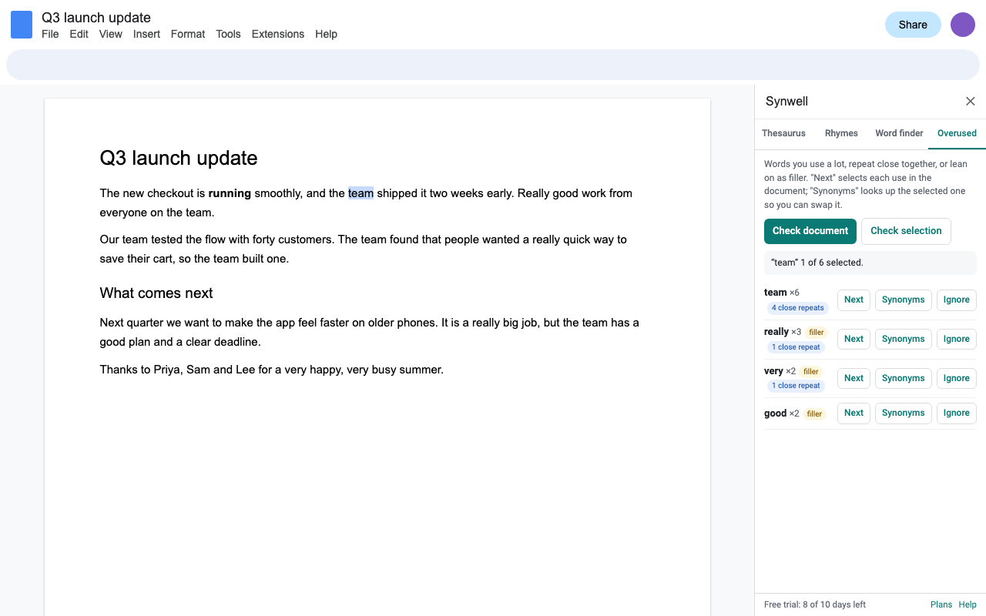986x616 pixels.
Task: Open the Edit menu
Action: tap(79, 34)
